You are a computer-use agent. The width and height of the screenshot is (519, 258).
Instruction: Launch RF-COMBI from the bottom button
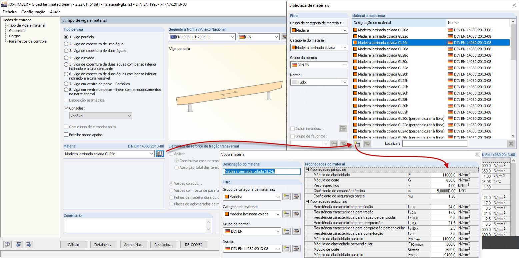[194, 244]
